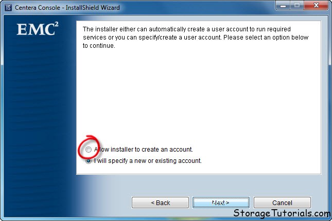
Task: Click the 'to continue.' line of instructions
Action: pos(99,46)
